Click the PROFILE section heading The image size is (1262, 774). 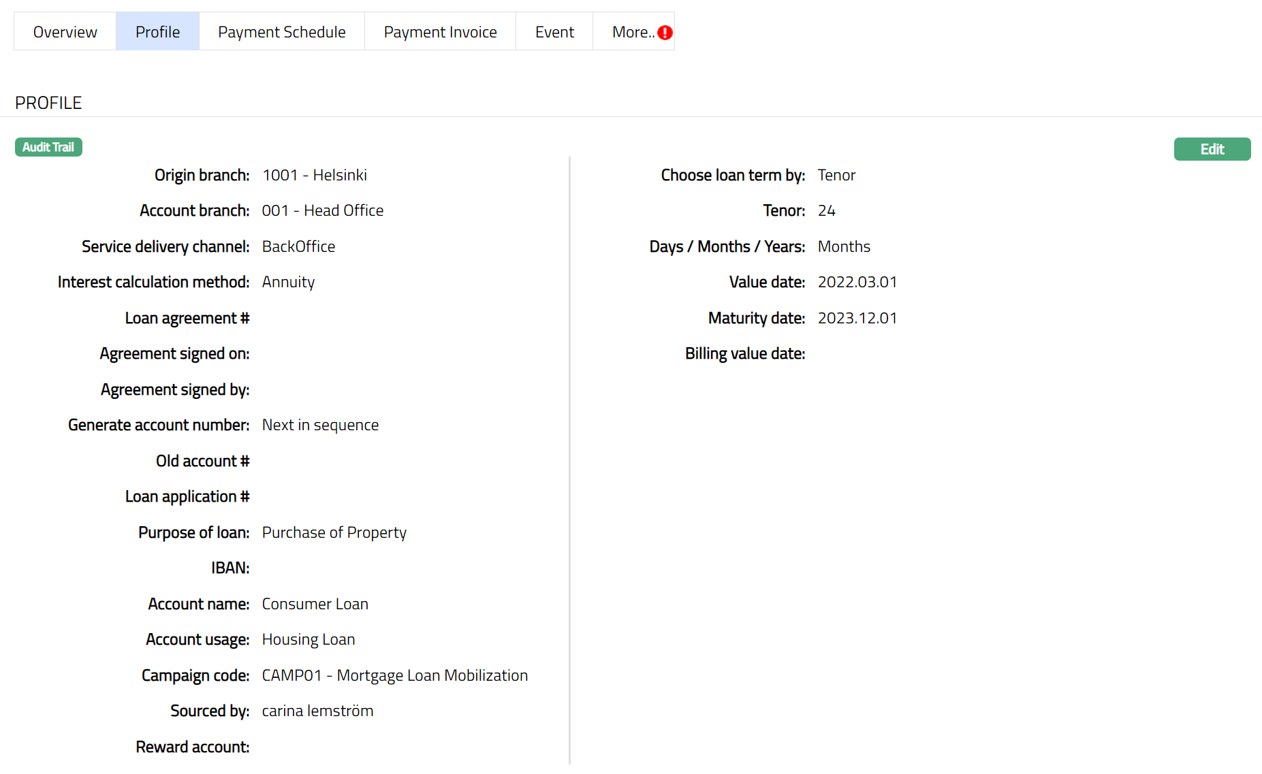48,103
